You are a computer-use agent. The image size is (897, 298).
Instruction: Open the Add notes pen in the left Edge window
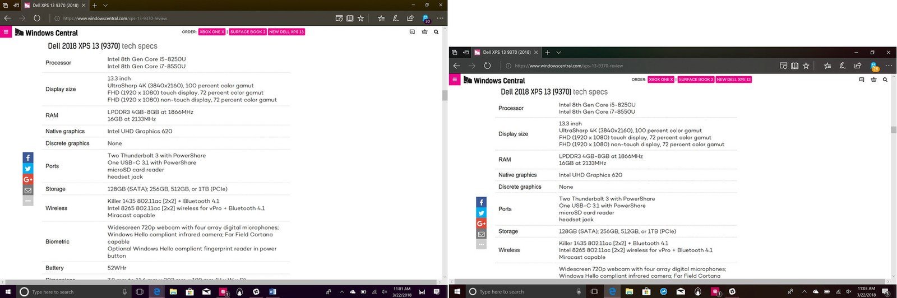tap(396, 18)
